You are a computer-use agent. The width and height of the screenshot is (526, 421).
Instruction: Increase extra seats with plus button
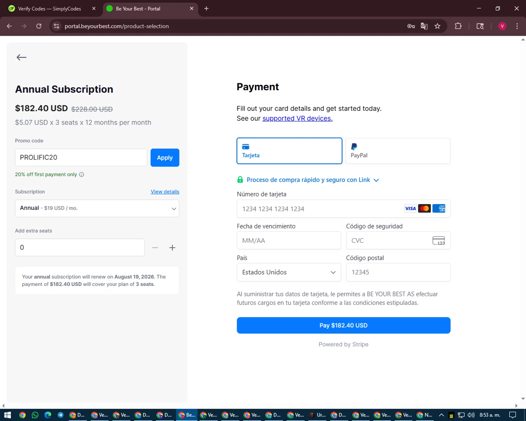click(172, 248)
